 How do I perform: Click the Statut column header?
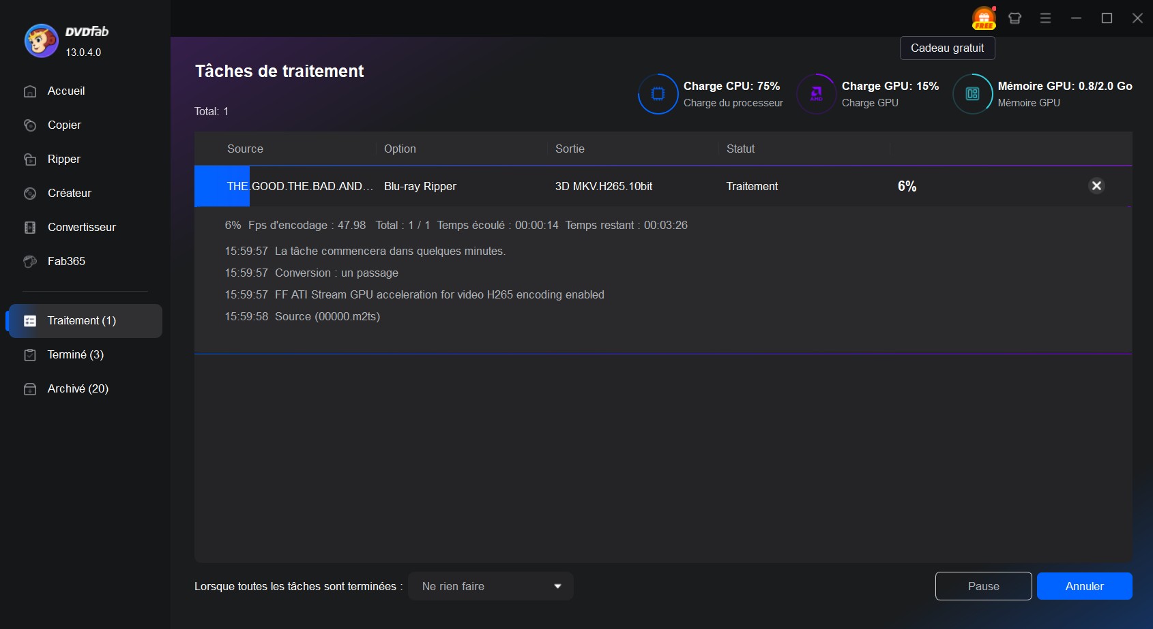point(740,149)
